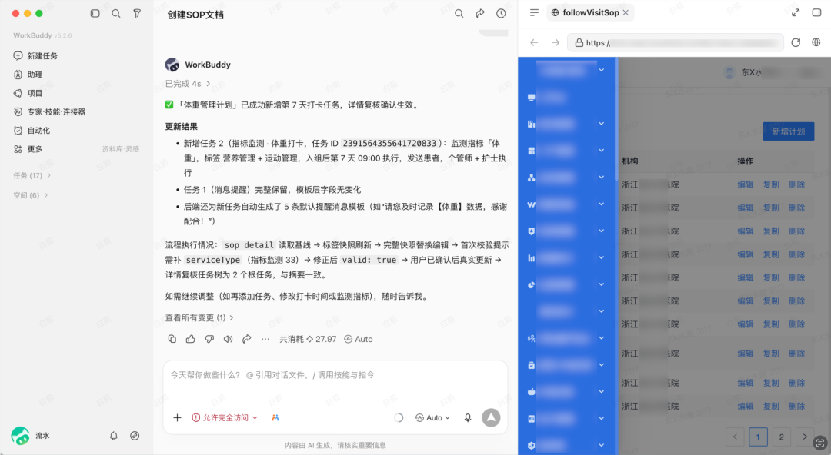
Task: Click the compass icon next to the bell
Action: pos(135,436)
